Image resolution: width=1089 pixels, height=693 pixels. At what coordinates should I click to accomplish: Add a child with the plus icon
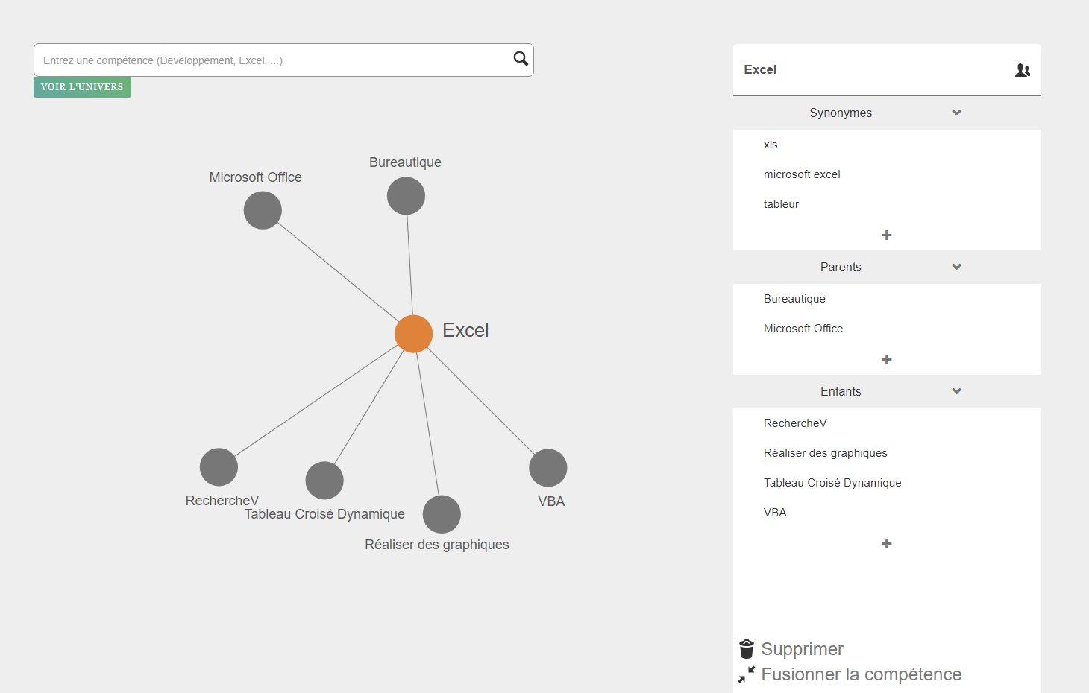887,544
